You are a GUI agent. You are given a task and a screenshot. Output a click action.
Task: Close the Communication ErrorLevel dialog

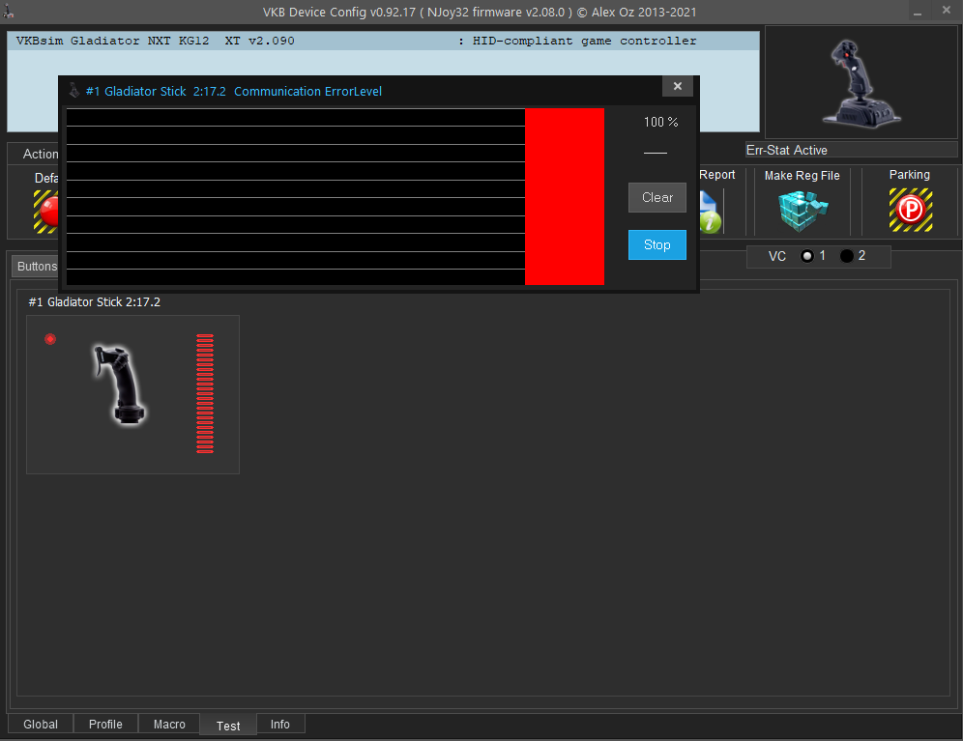pos(678,86)
